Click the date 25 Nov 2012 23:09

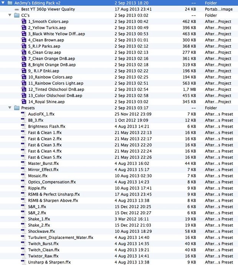click(133, 114)
